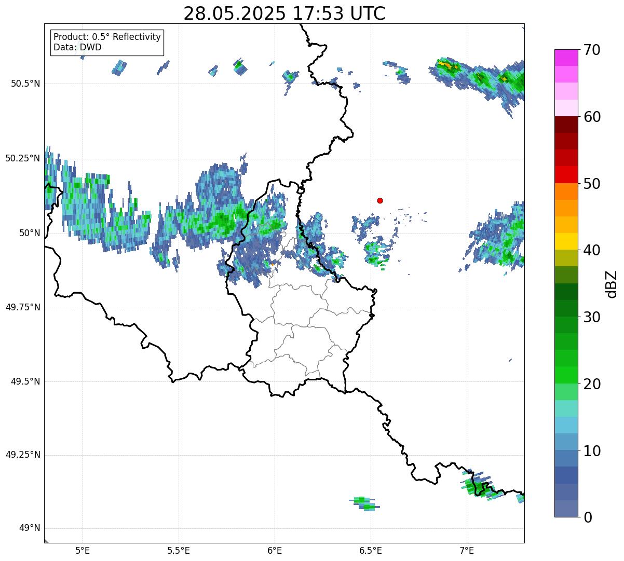Click the bright green colorbar swatch just above 20

pyautogui.click(x=566, y=375)
